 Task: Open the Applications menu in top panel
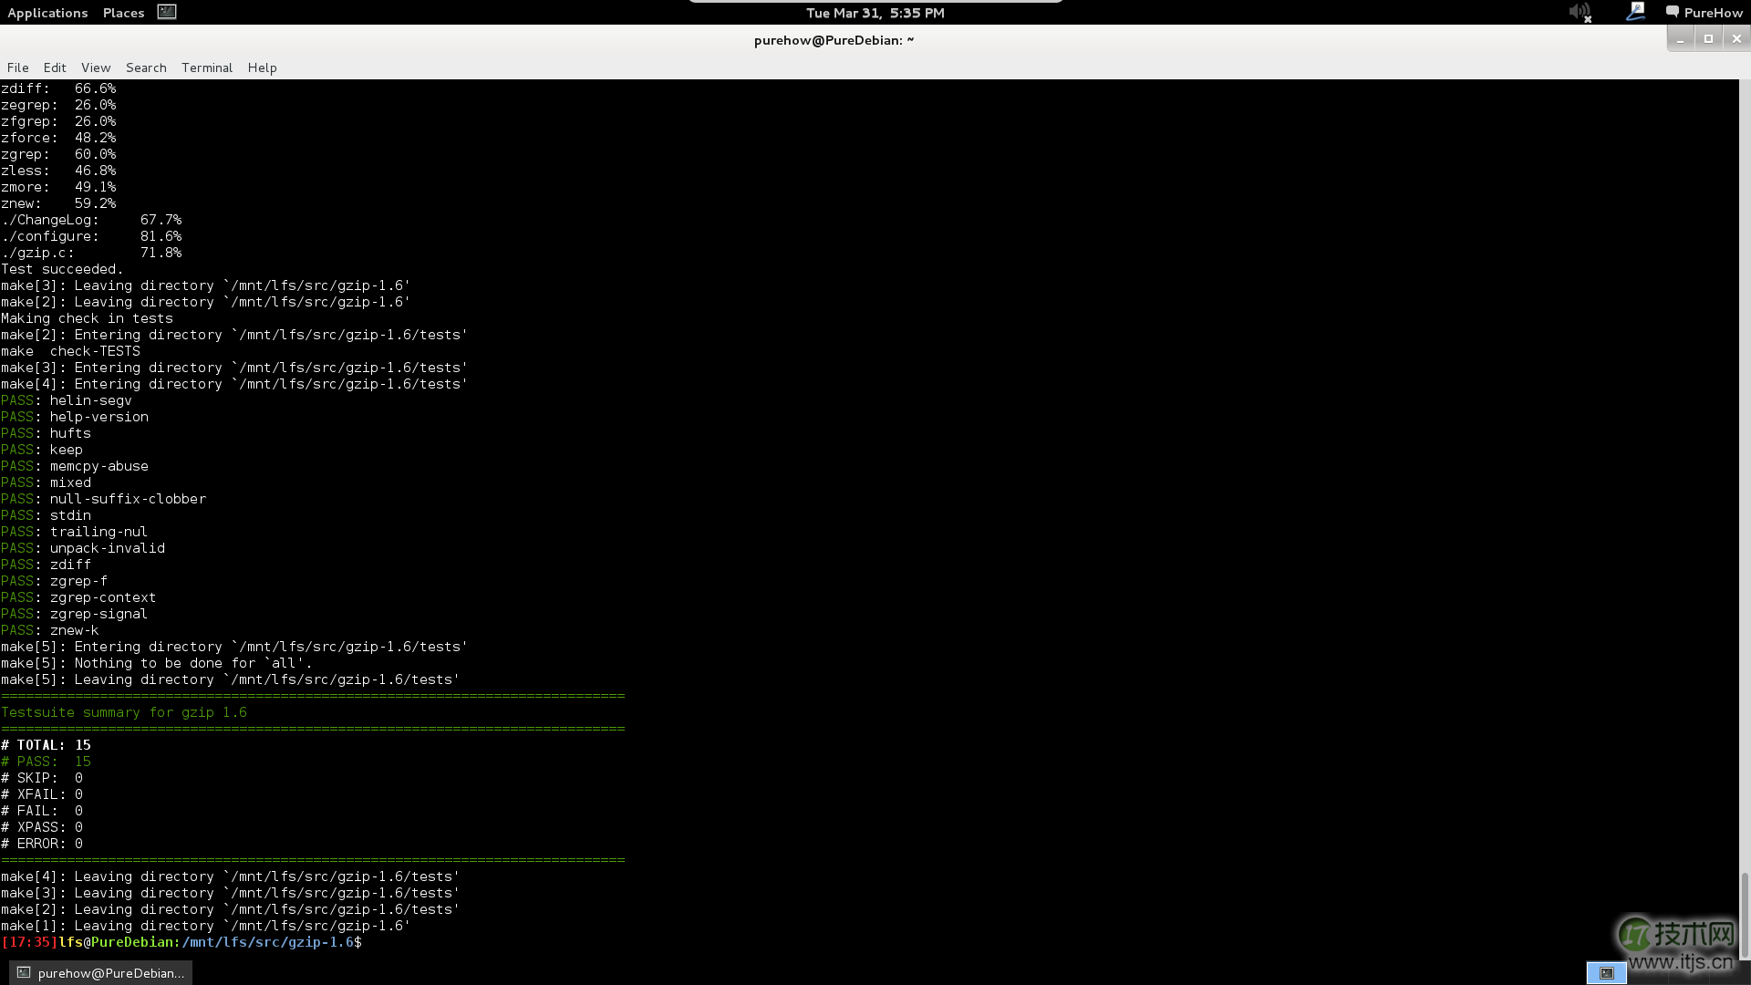[47, 13]
